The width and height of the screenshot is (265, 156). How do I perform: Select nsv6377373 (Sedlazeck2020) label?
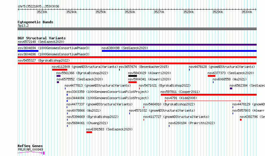pyautogui.click(x=231, y=73)
